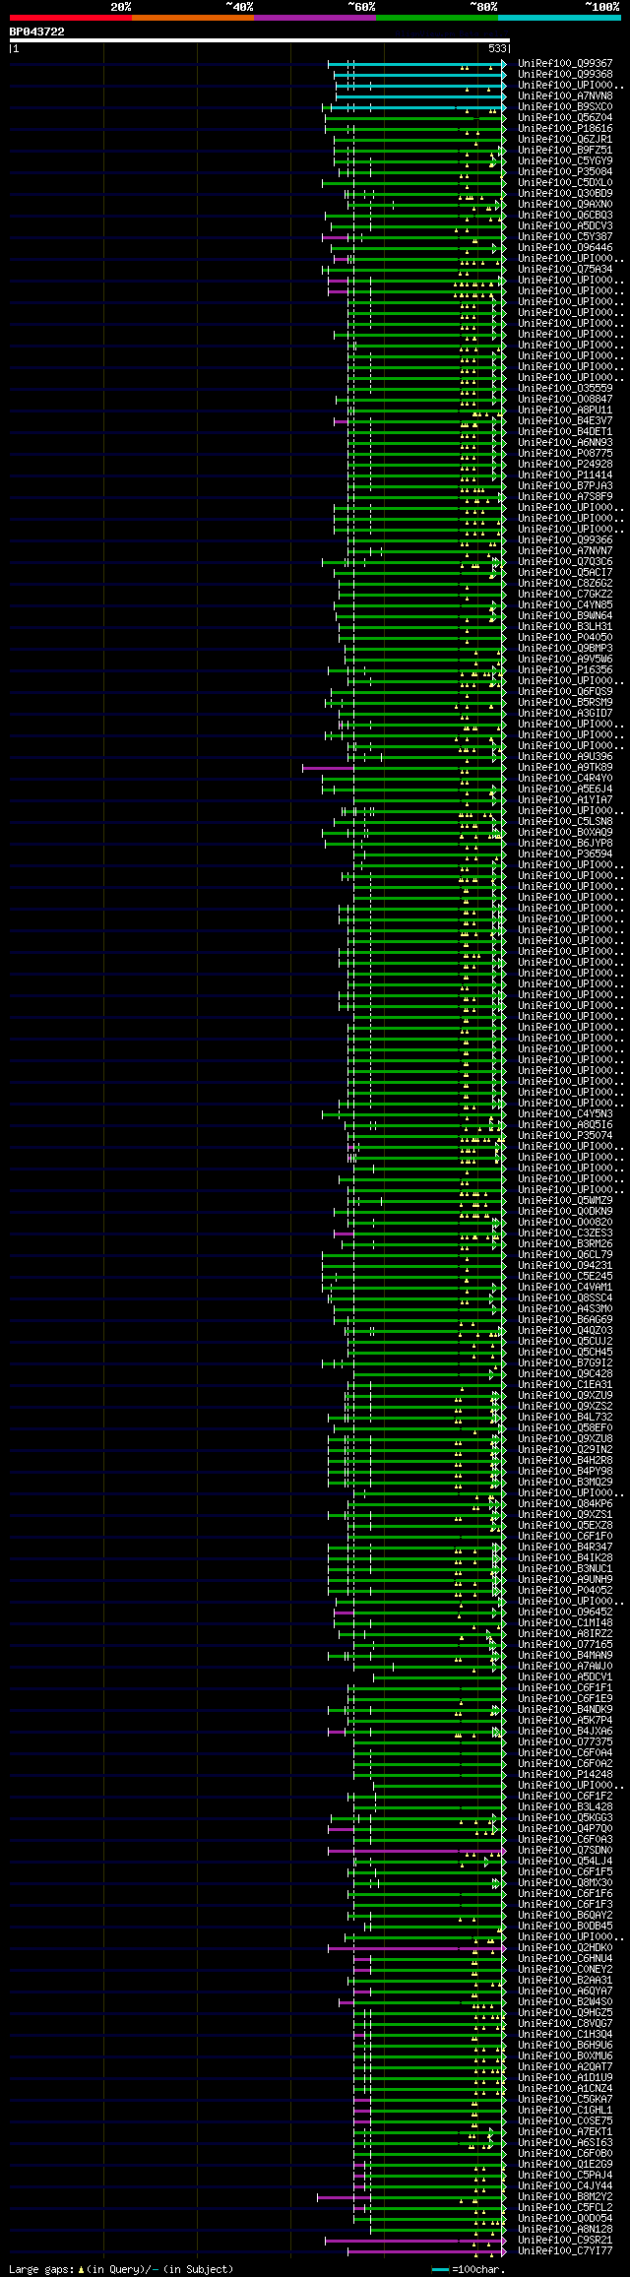Select the UniRef100_C9SR21 label
The width and height of the screenshot is (630, 2277).
(x=565, y=2240)
